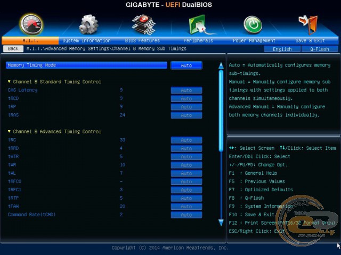Viewport: 341px width, 255px height.
Task: Select the tFAW label
Action: point(13,206)
